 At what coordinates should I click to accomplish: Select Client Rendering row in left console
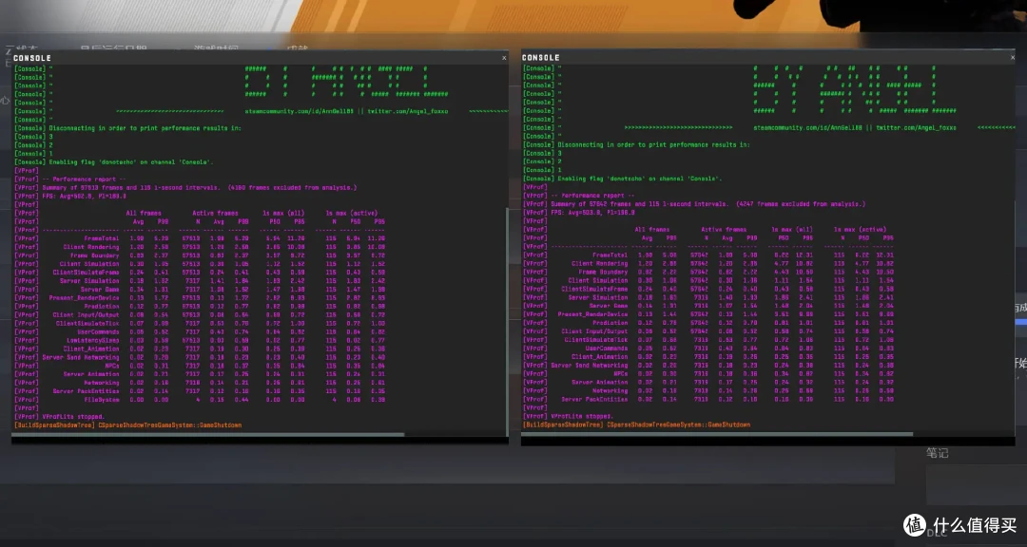coord(200,247)
